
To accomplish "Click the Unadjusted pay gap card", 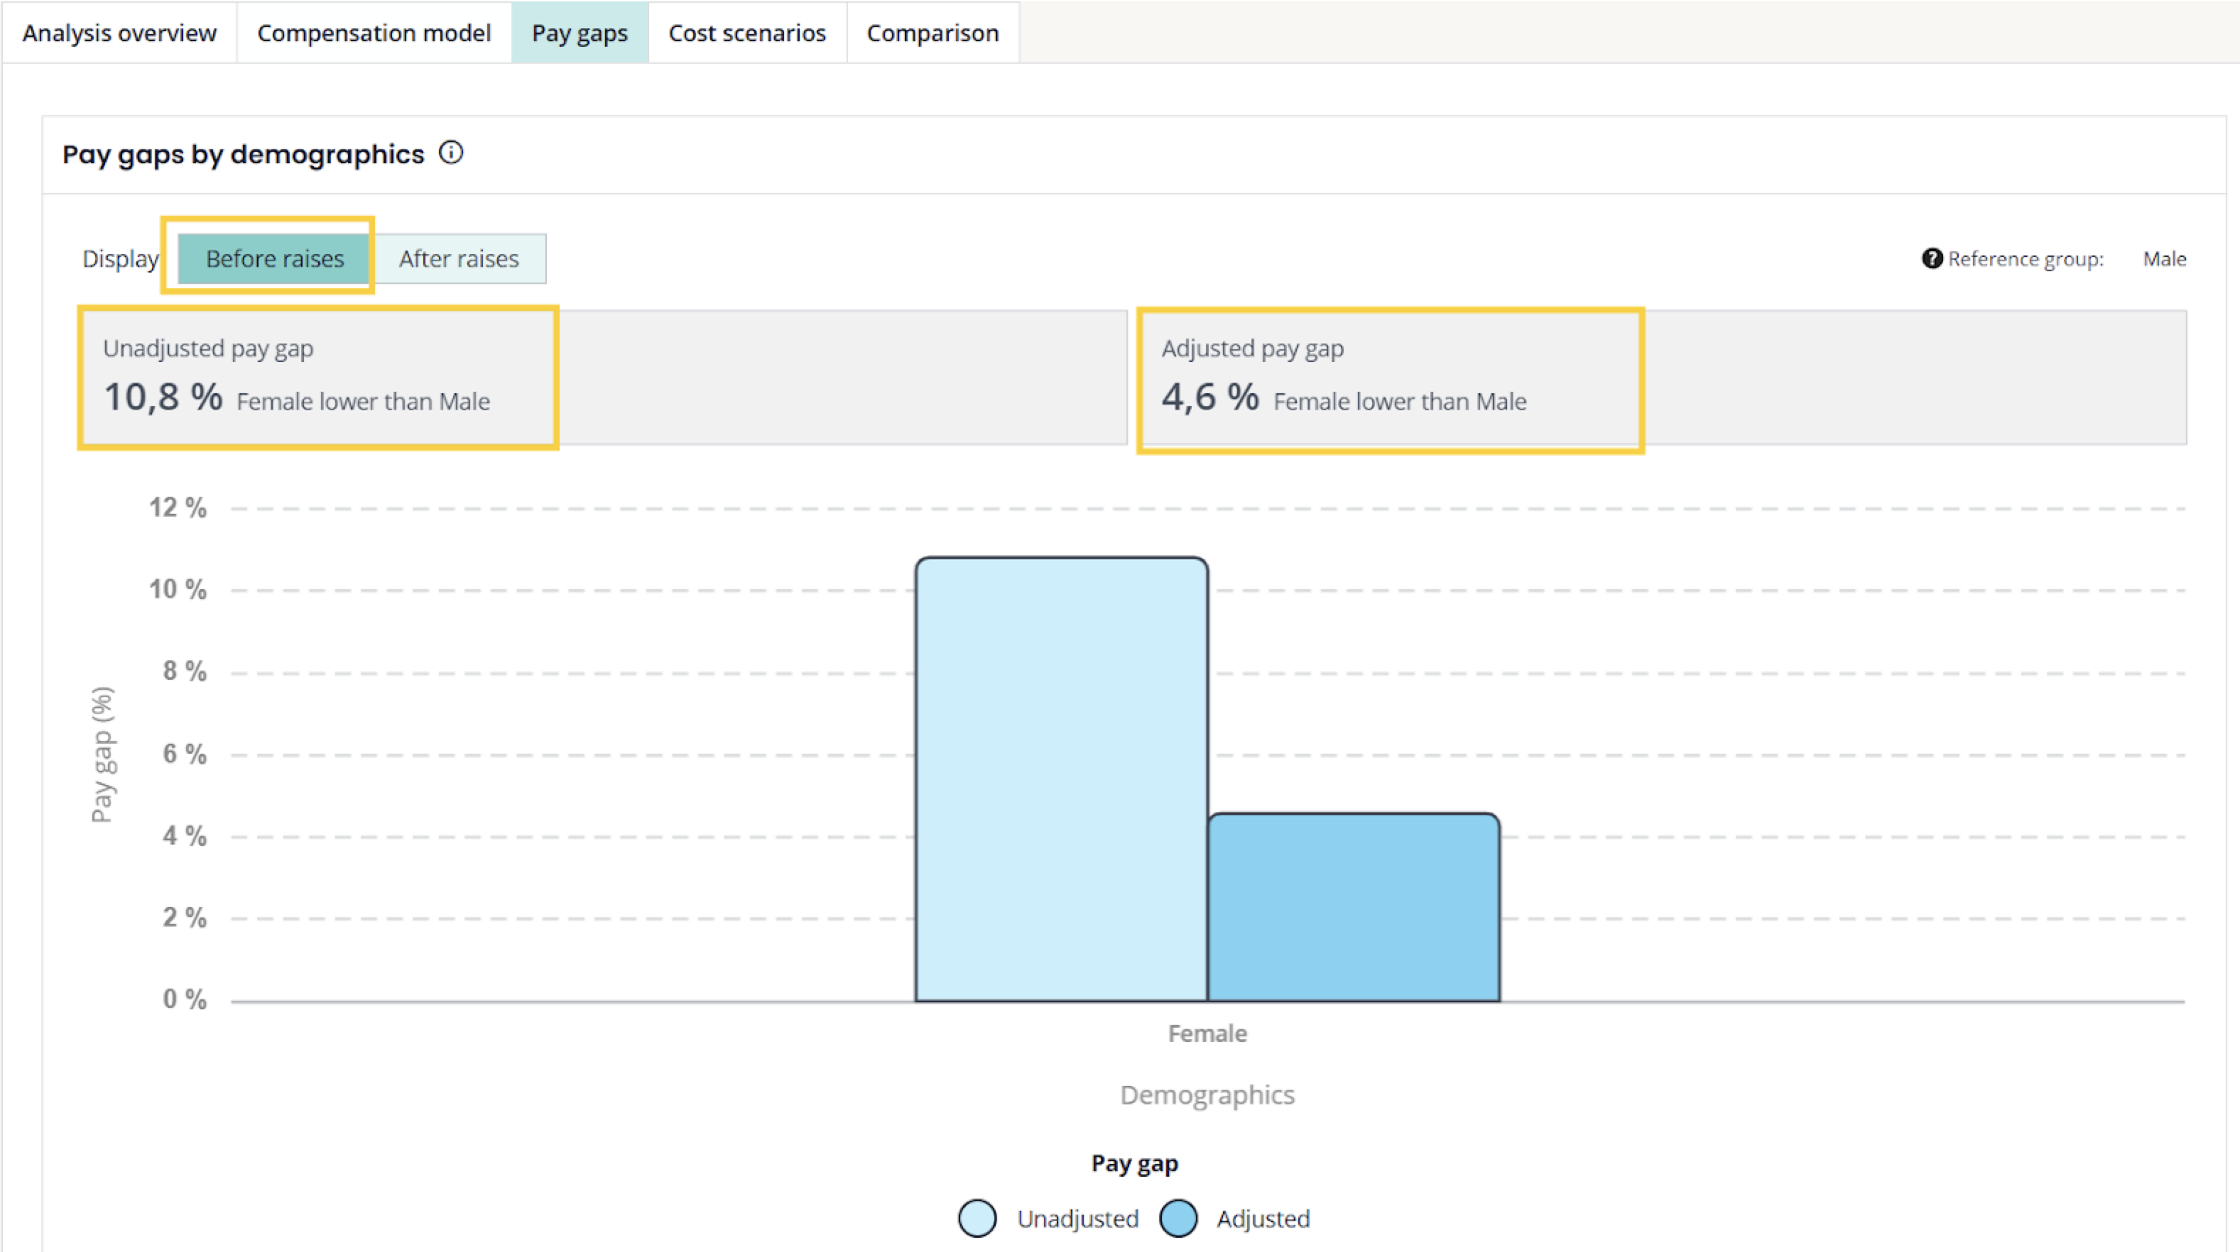I will point(318,377).
